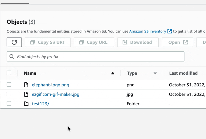206x139 pixels.
Task: Click the Last modified column header
Action: pos(183,73)
